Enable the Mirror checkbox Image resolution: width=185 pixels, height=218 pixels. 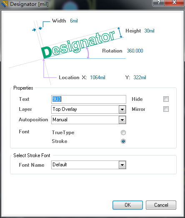click(166, 109)
